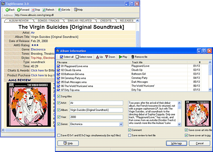Sort by File name column header

click(x=93, y=63)
